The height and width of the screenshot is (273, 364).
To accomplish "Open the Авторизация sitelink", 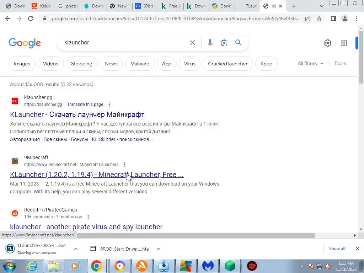I will [25, 139].
